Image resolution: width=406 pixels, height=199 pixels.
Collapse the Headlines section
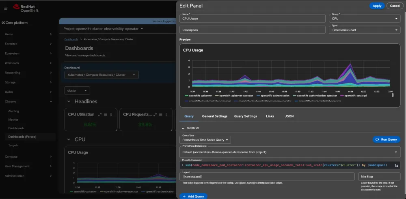(x=69, y=102)
